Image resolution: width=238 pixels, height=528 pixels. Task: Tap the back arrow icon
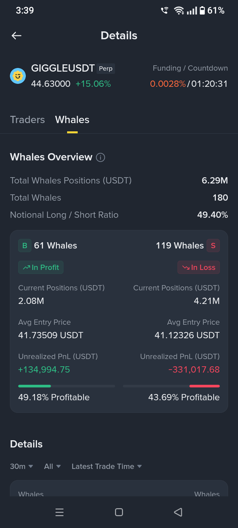point(17,36)
